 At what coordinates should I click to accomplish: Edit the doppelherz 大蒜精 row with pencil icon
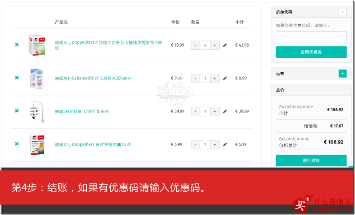225,45
